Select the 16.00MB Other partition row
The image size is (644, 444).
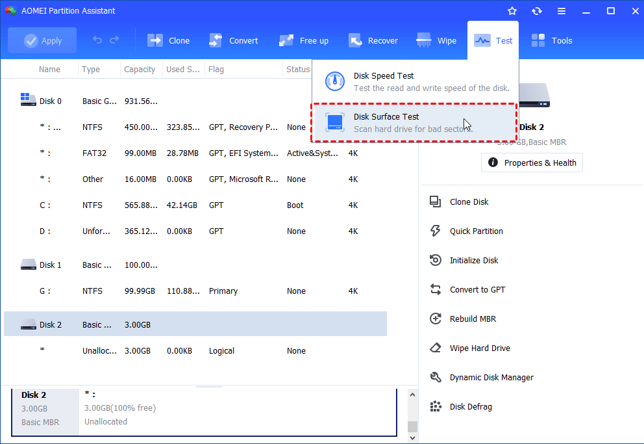coord(195,179)
